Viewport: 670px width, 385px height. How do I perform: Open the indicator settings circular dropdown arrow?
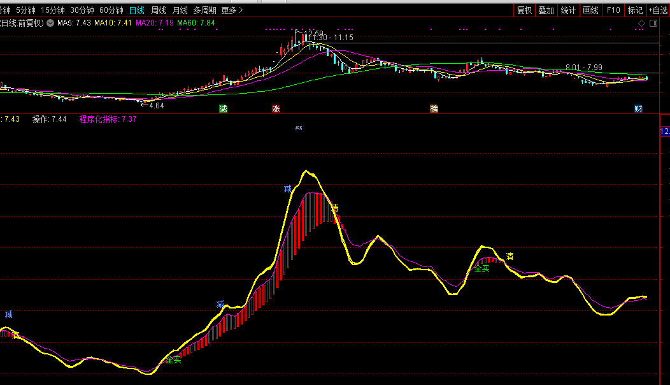click(x=50, y=23)
